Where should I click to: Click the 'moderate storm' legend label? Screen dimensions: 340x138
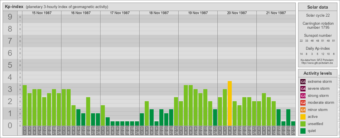(x=321, y=103)
